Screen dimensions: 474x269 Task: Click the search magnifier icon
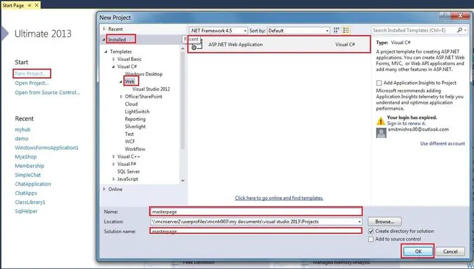point(460,30)
